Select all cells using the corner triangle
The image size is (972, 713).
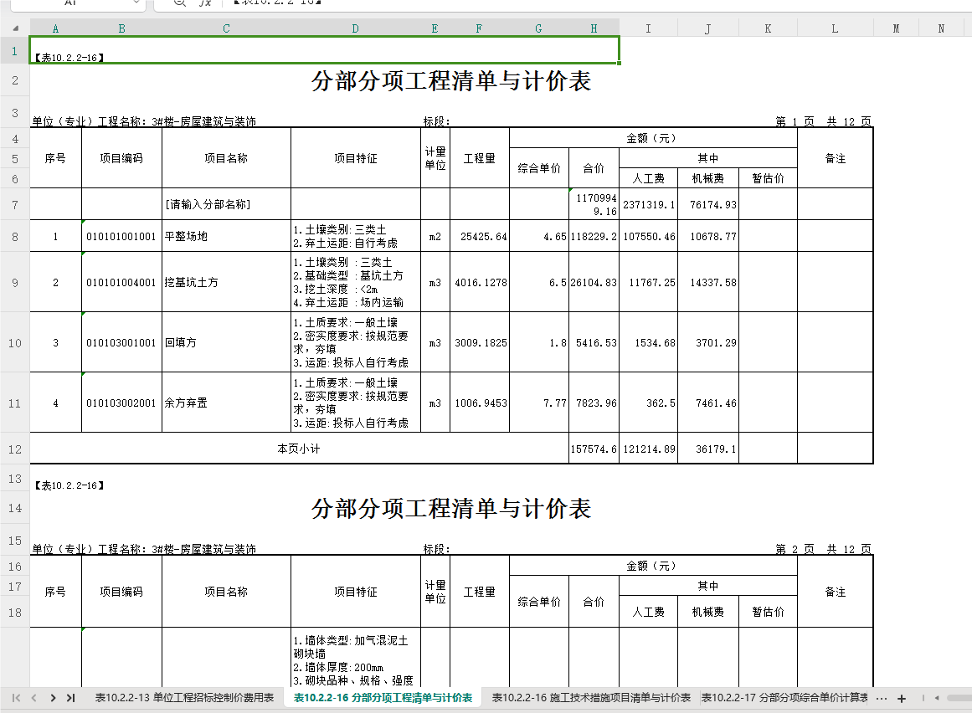tap(15, 28)
